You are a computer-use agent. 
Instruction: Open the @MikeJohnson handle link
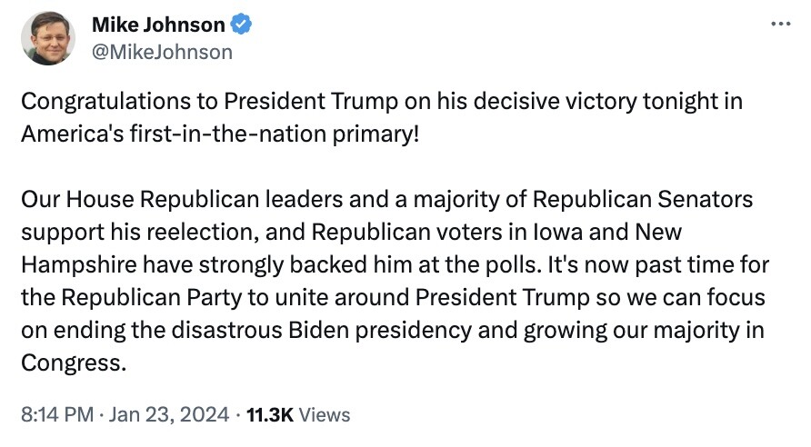tap(162, 52)
